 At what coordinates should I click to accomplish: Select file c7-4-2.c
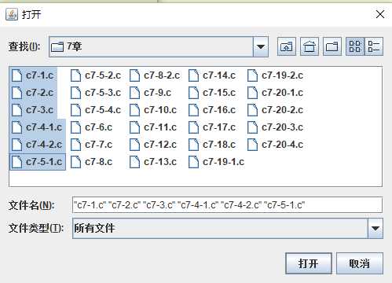38,145
